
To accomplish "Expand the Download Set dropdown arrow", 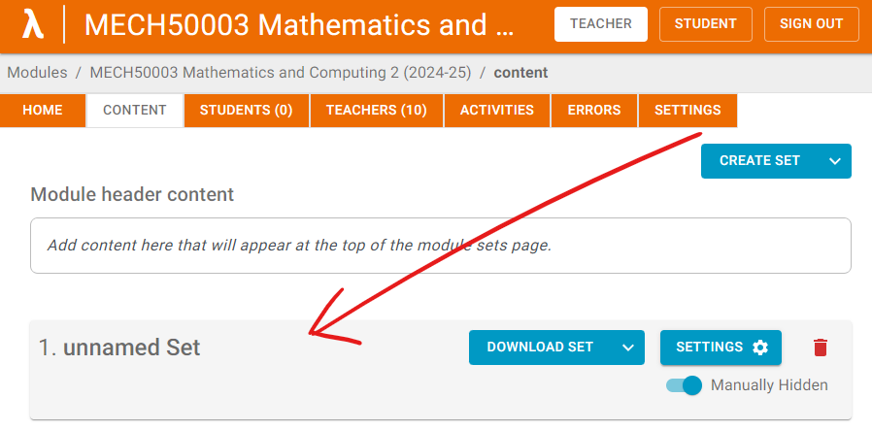I will [627, 348].
